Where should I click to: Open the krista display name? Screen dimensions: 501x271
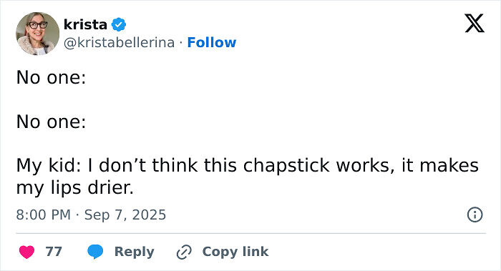point(85,24)
